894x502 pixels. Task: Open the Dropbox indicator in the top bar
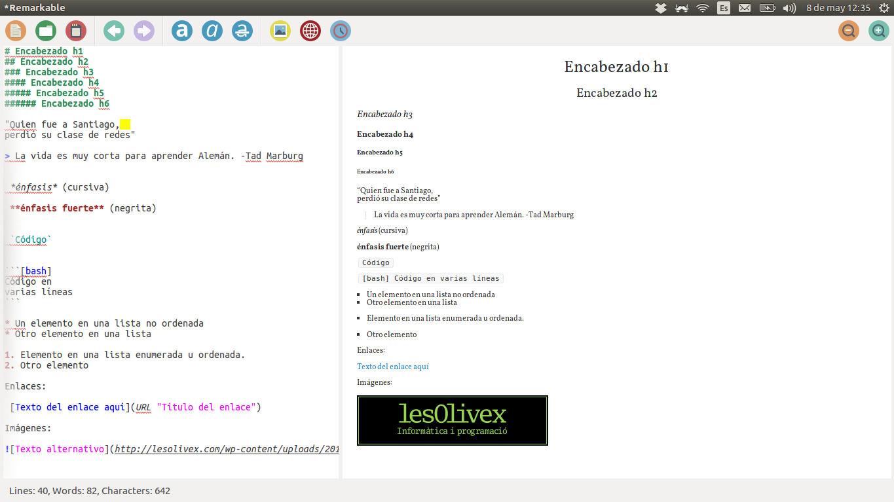pyautogui.click(x=661, y=8)
